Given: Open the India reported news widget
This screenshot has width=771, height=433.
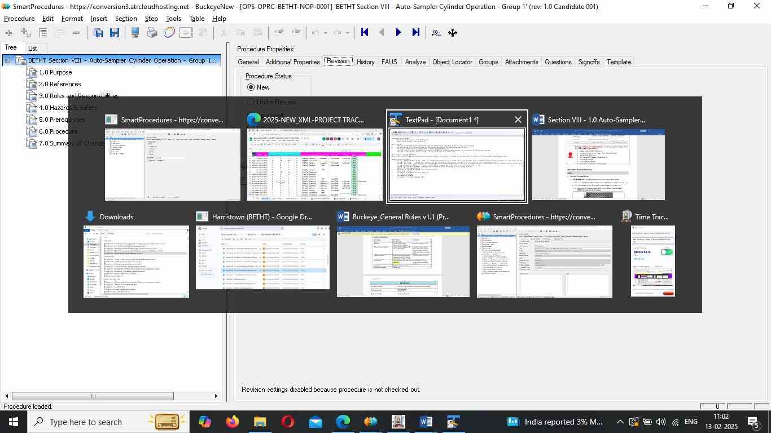Looking at the screenshot, I should [x=556, y=422].
